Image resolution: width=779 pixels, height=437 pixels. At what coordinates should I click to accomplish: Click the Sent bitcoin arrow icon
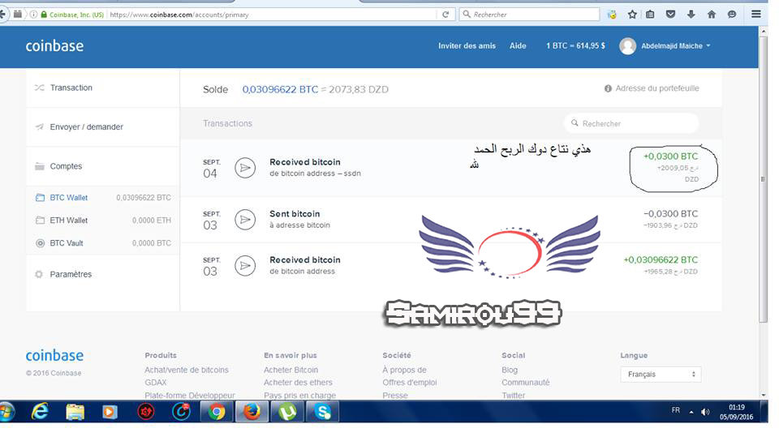pos(245,220)
